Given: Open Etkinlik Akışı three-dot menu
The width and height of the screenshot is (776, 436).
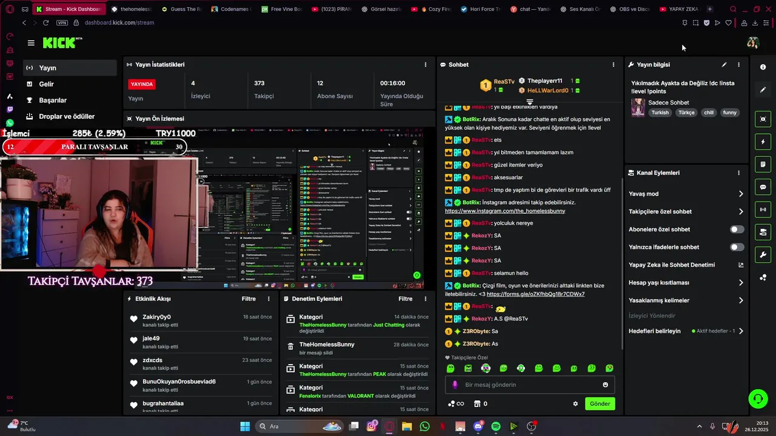Looking at the screenshot, I should [269, 299].
